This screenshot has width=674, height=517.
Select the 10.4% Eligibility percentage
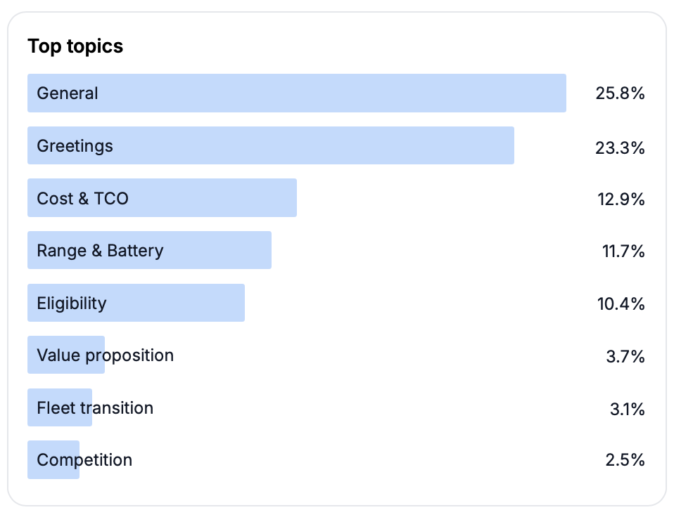click(620, 303)
